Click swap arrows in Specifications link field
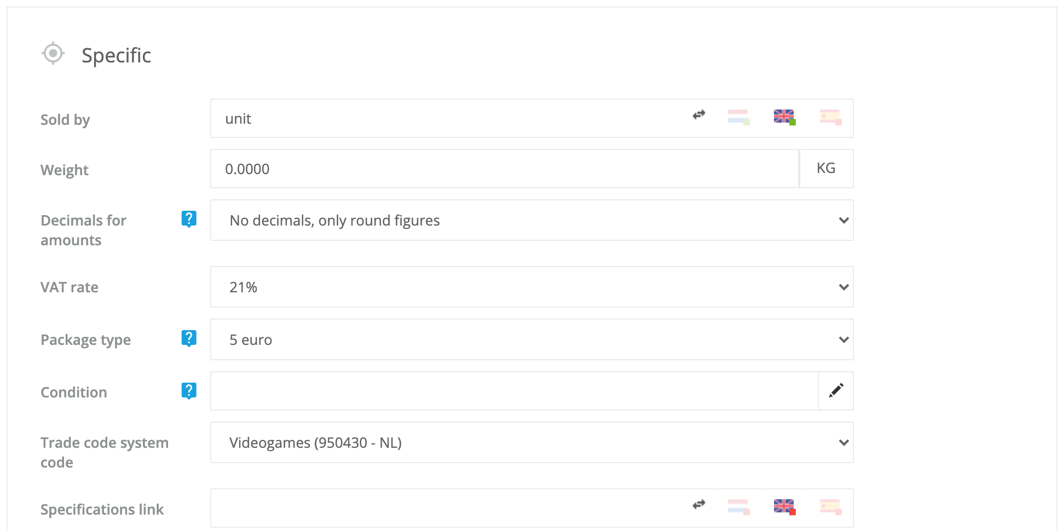Screen dimensions: 1063x531 pos(698,504)
